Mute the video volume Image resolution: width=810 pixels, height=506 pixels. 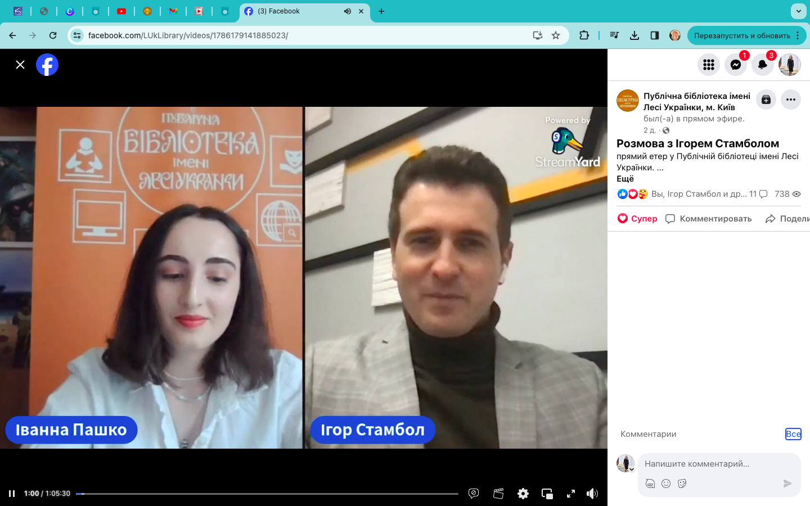[x=592, y=494]
